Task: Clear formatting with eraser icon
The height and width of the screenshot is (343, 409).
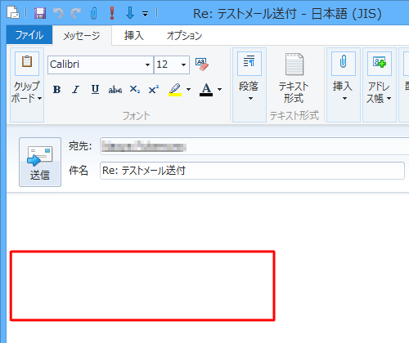Action: click(202, 65)
